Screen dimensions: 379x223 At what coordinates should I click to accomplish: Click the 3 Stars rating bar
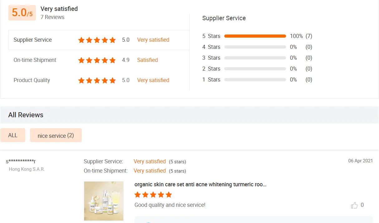click(x=255, y=58)
